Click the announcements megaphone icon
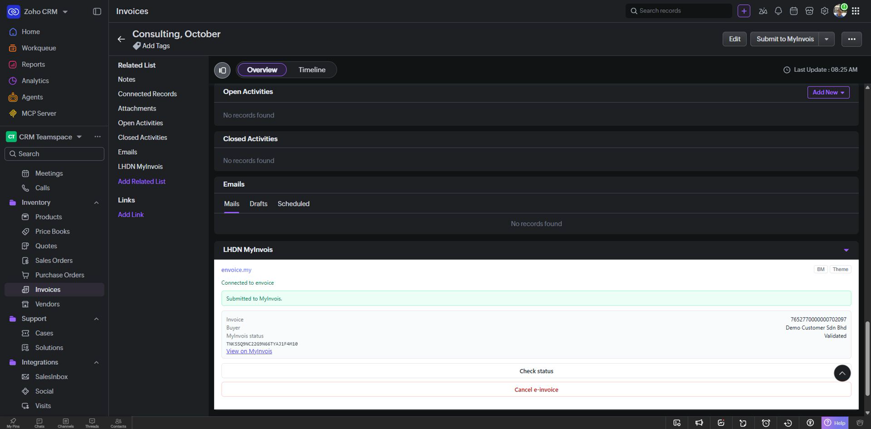This screenshot has height=429, width=871. 699,423
